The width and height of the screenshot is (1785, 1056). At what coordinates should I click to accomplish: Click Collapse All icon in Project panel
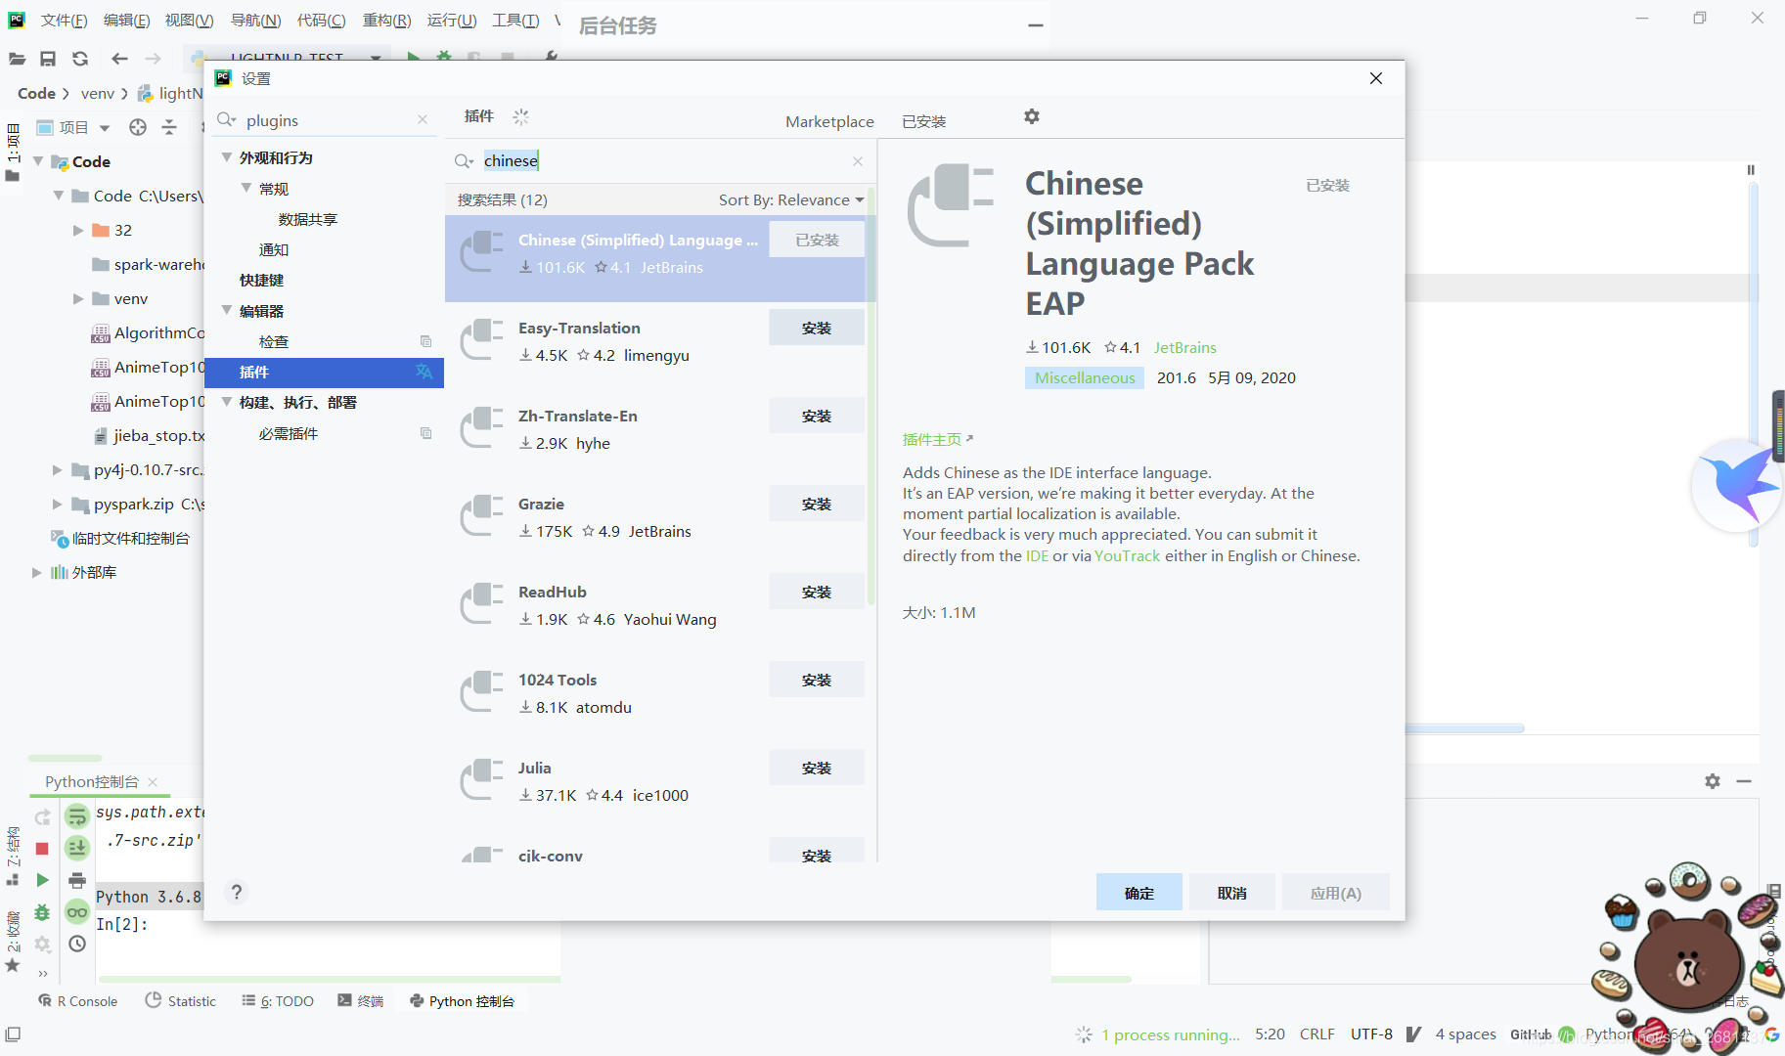tap(169, 127)
